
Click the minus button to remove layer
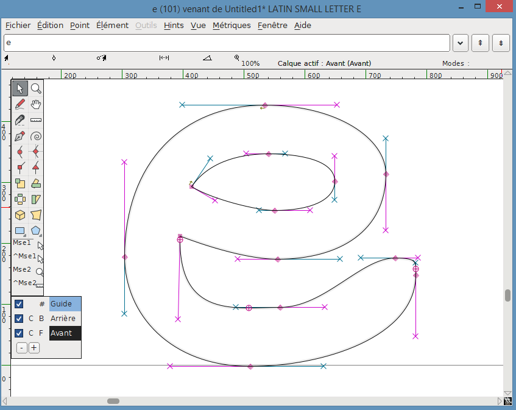point(22,348)
